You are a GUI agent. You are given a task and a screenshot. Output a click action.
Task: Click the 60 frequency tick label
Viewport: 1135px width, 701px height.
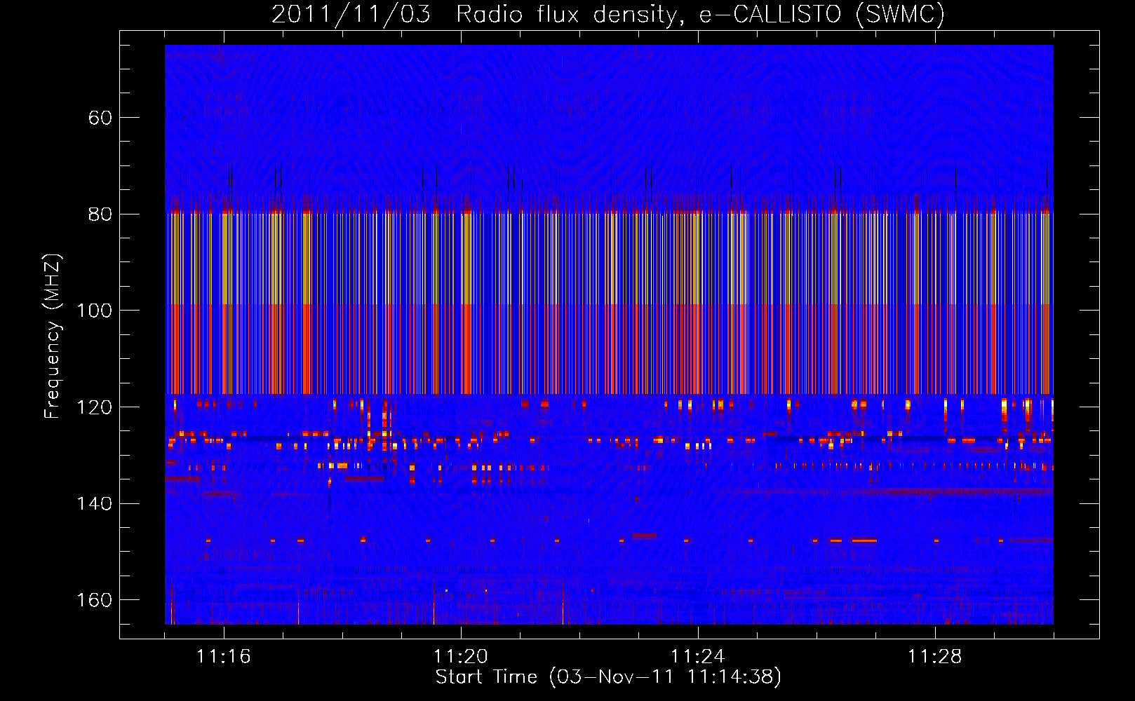tap(100, 118)
